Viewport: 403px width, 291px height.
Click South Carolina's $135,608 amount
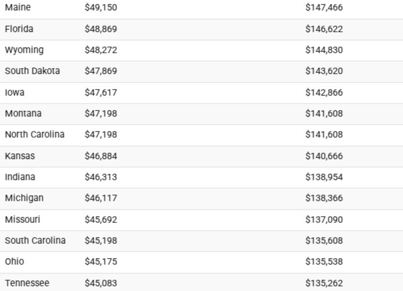(x=324, y=240)
